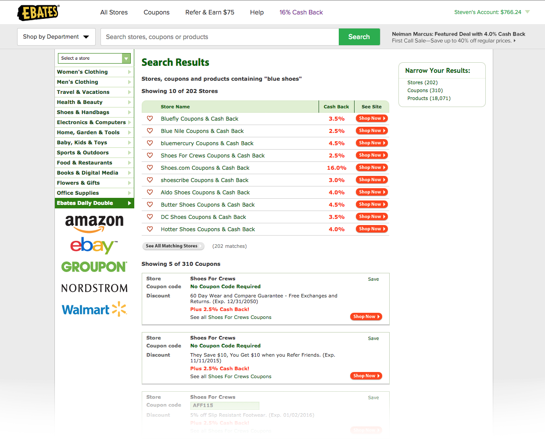Screen dimensions: 545x440
Task: Open the Coupons menu item
Action: pyautogui.click(x=157, y=12)
